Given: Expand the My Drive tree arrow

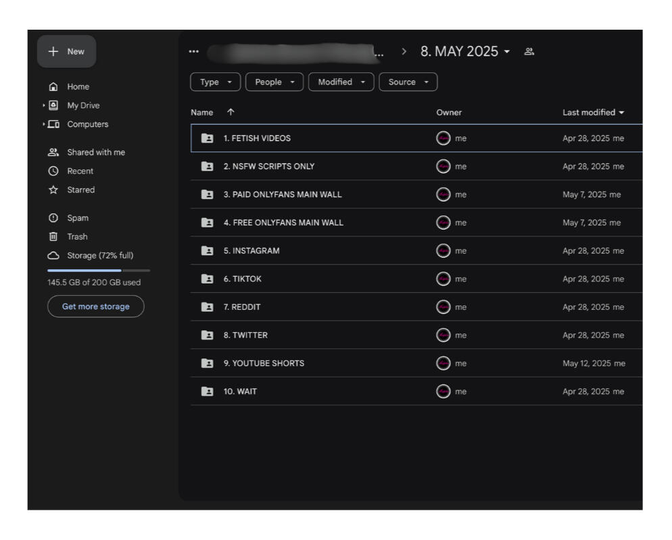Looking at the screenshot, I should point(45,106).
